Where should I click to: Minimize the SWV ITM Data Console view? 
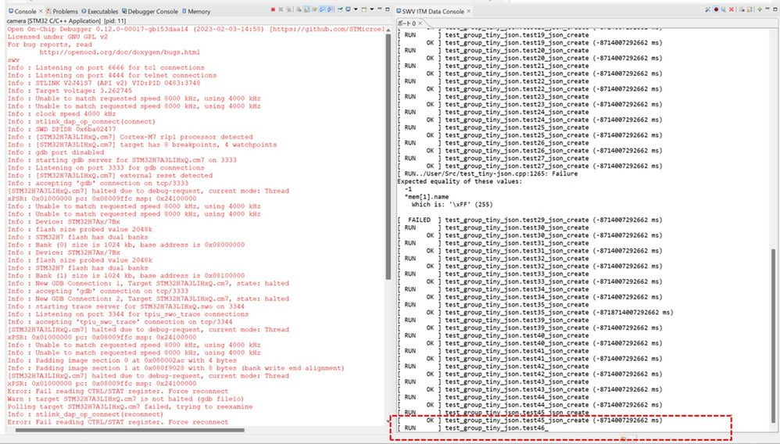pyautogui.click(x=767, y=9)
